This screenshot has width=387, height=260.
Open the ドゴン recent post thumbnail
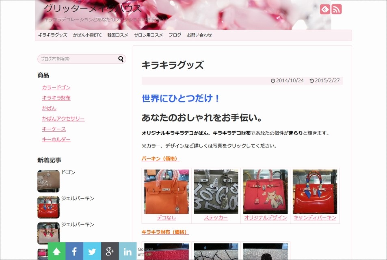[x=48, y=181]
